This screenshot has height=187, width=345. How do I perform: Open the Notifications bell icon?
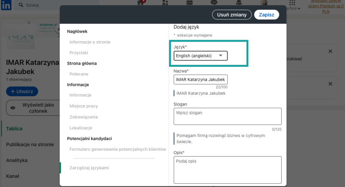coord(239,2)
